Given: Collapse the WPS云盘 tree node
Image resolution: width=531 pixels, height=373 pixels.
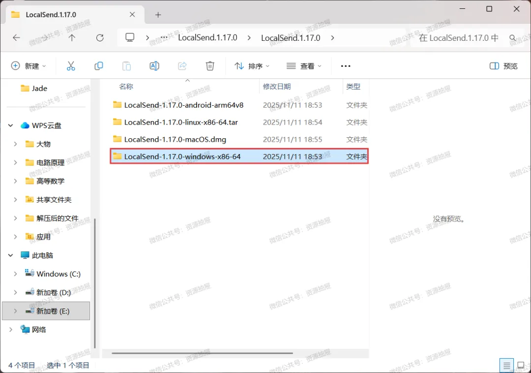Looking at the screenshot, I should pos(10,125).
